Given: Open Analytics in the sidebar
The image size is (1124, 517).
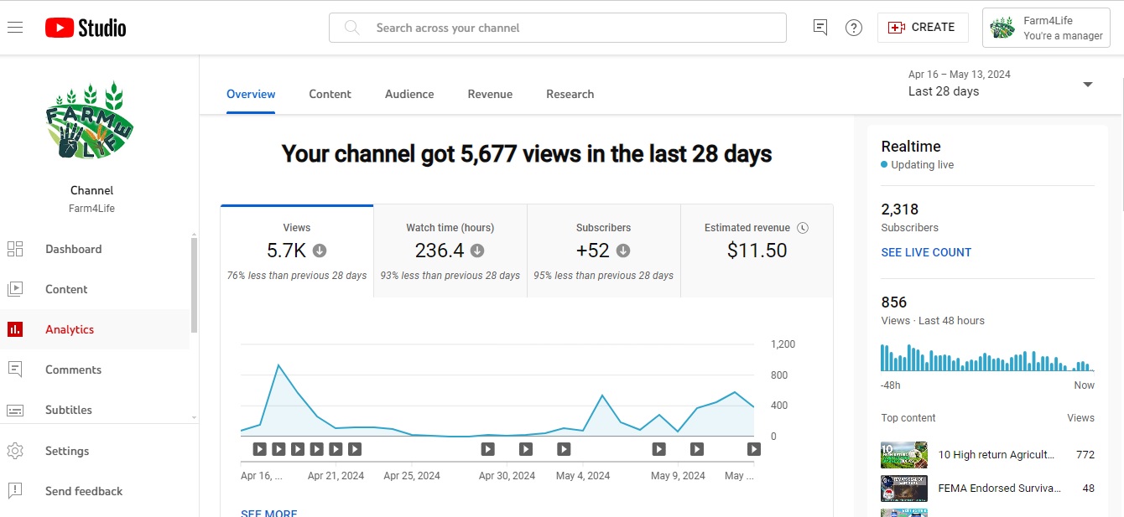Looking at the screenshot, I should 95,329.
